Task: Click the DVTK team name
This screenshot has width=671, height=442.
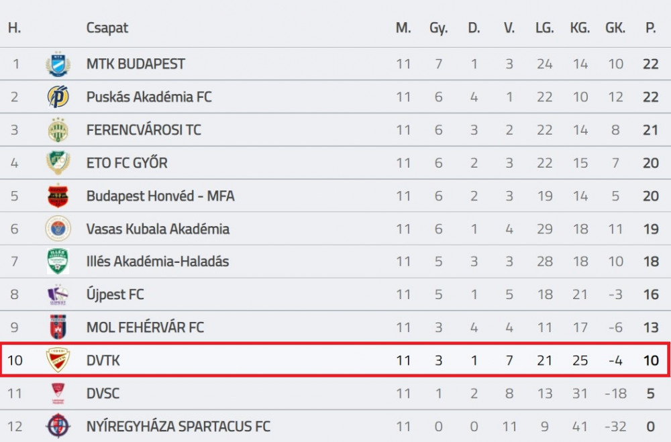Action: coord(103,360)
